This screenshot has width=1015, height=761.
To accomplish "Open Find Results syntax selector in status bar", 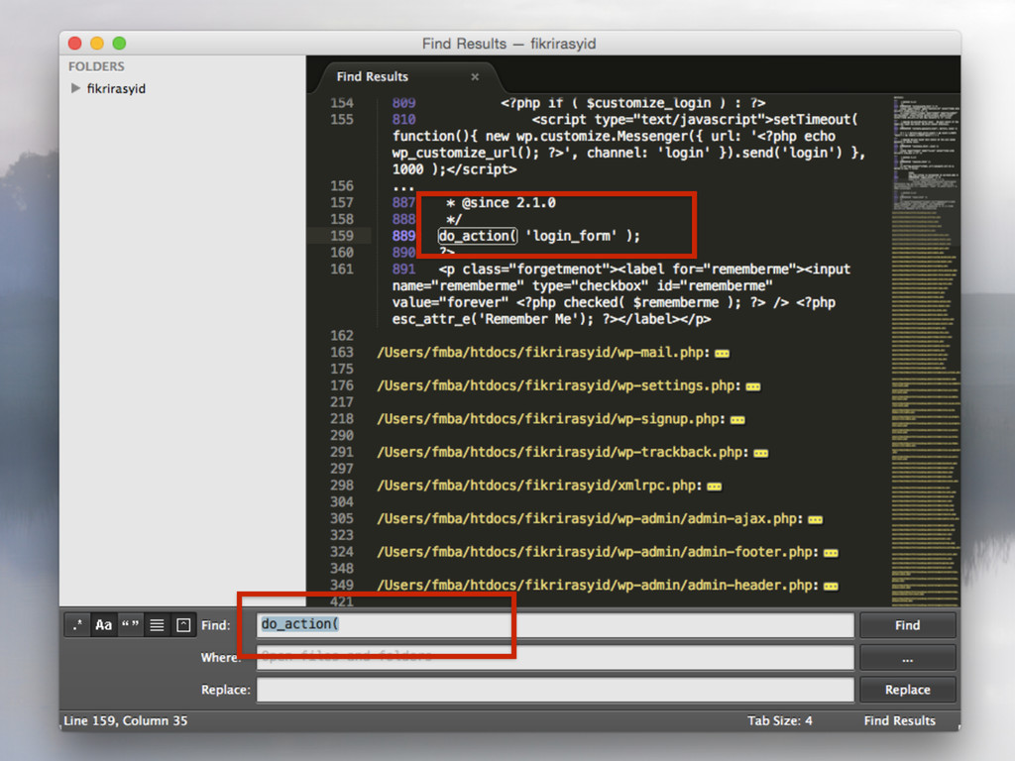I will click(899, 721).
